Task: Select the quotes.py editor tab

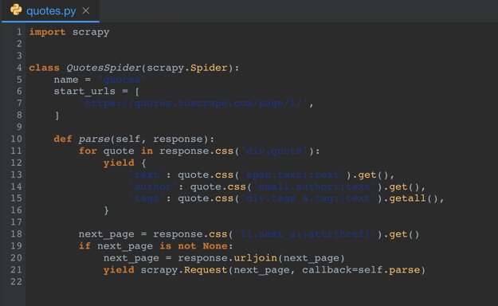Action: point(50,11)
